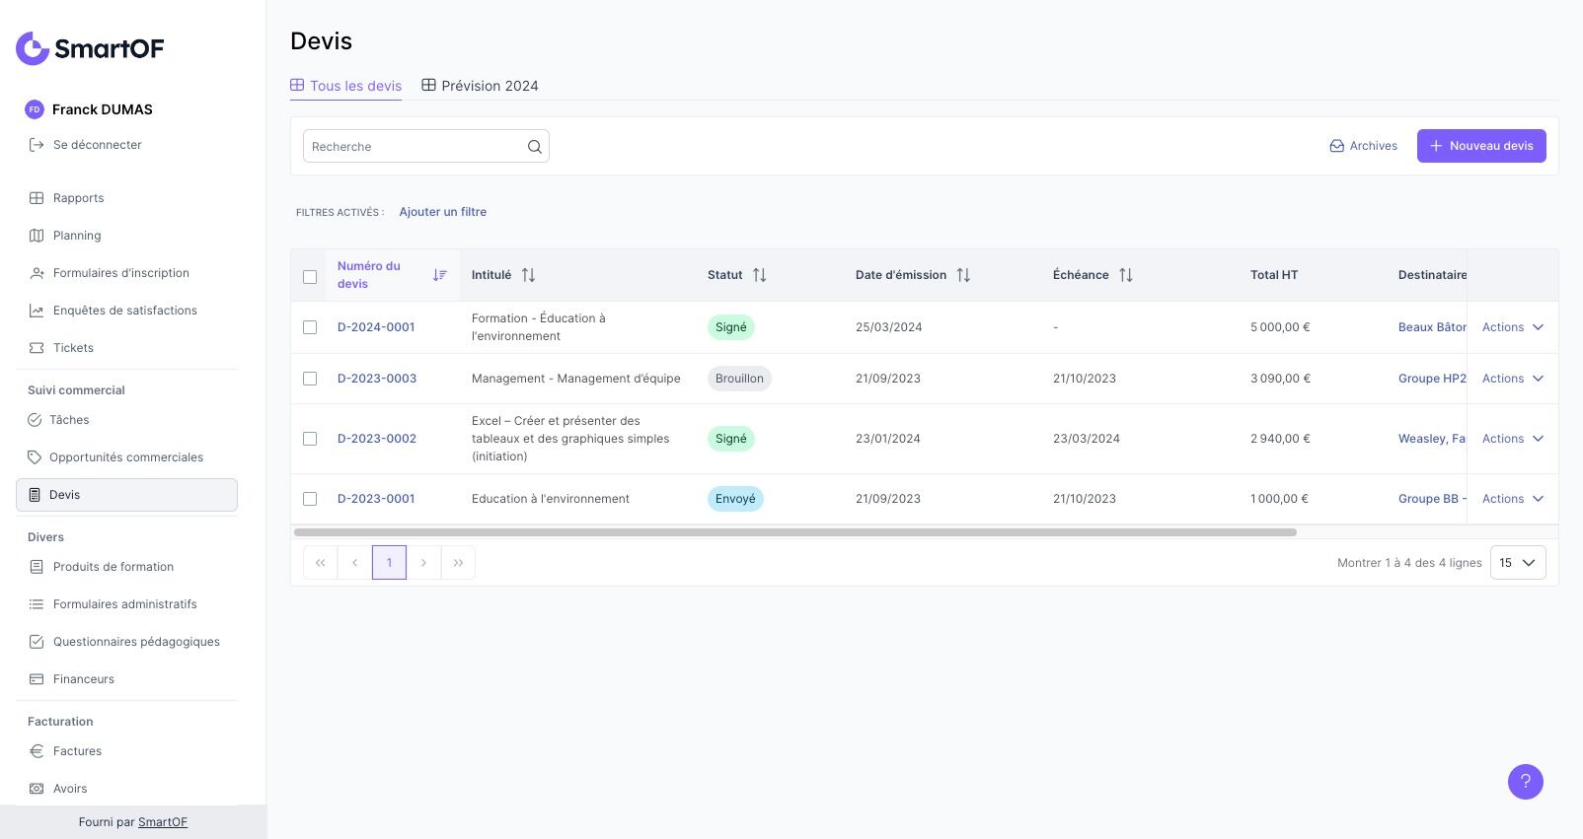Click the Devis document icon in sidebar
The width and height of the screenshot is (1583, 839).
coord(35,495)
